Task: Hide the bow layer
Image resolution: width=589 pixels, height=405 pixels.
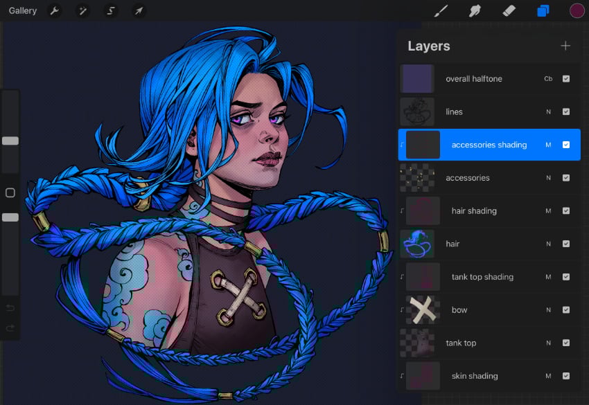Action: coord(566,310)
